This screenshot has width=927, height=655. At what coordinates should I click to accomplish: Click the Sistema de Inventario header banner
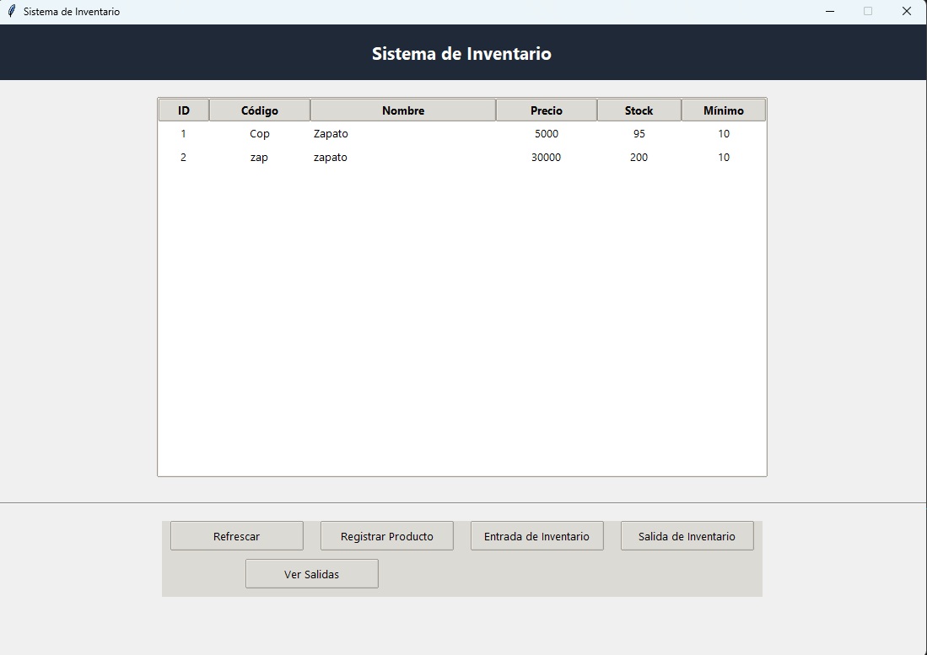click(x=462, y=52)
